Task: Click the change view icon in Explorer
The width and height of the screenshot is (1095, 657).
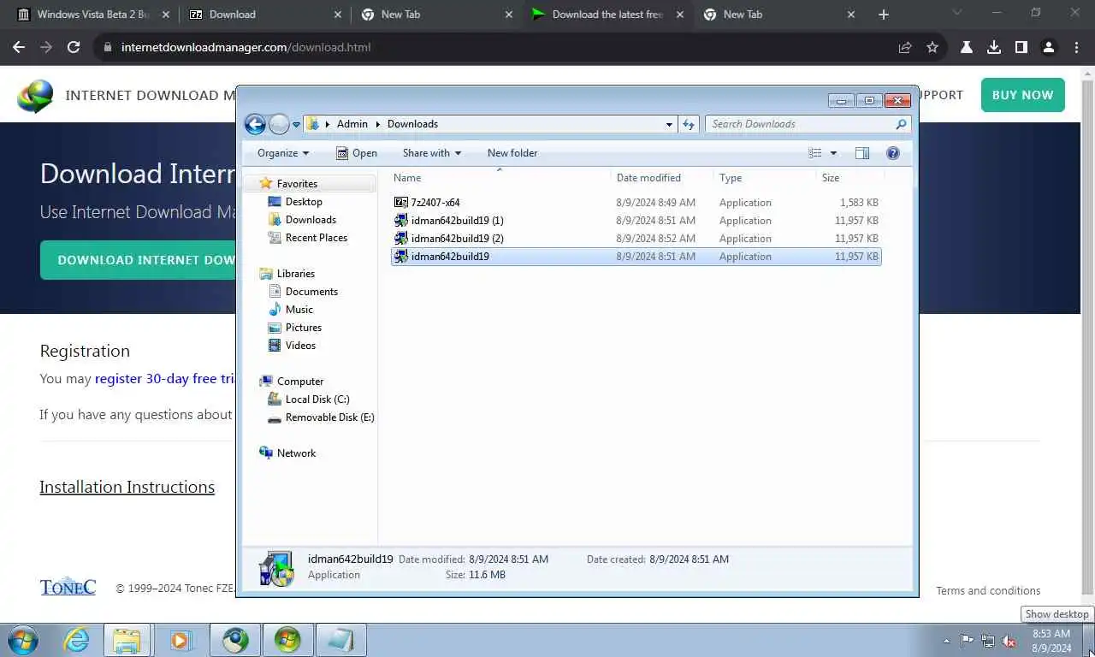Action: (x=815, y=153)
